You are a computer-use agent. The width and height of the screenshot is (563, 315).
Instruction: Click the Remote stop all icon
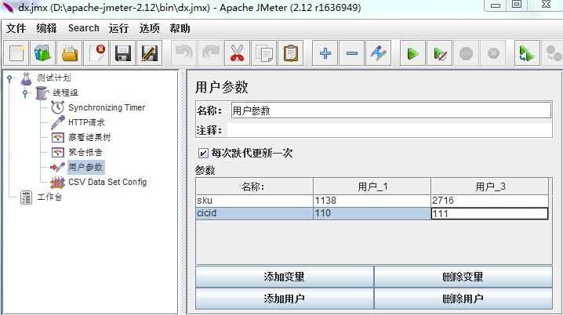coord(553,53)
